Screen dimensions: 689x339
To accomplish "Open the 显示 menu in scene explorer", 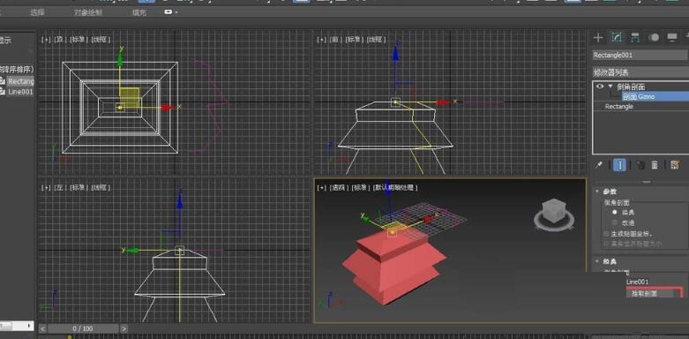I will [x=5, y=40].
